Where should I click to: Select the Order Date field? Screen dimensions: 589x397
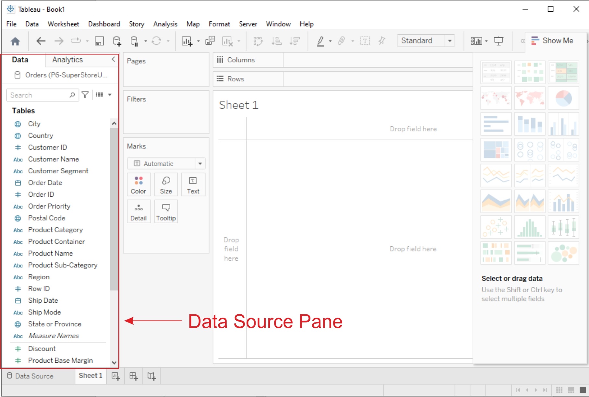[45, 183]
